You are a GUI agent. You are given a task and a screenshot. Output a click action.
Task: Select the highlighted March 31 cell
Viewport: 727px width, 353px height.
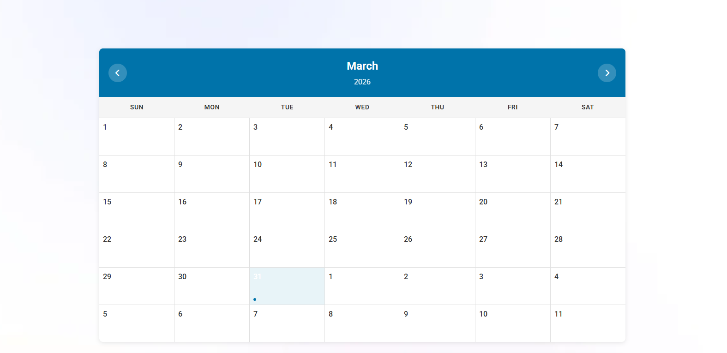click(x=287, y=286)
